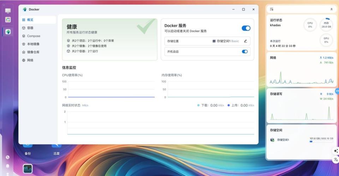Open the 网络 network page in sidebar
The image size is (339, 176).
pos(30,60)
